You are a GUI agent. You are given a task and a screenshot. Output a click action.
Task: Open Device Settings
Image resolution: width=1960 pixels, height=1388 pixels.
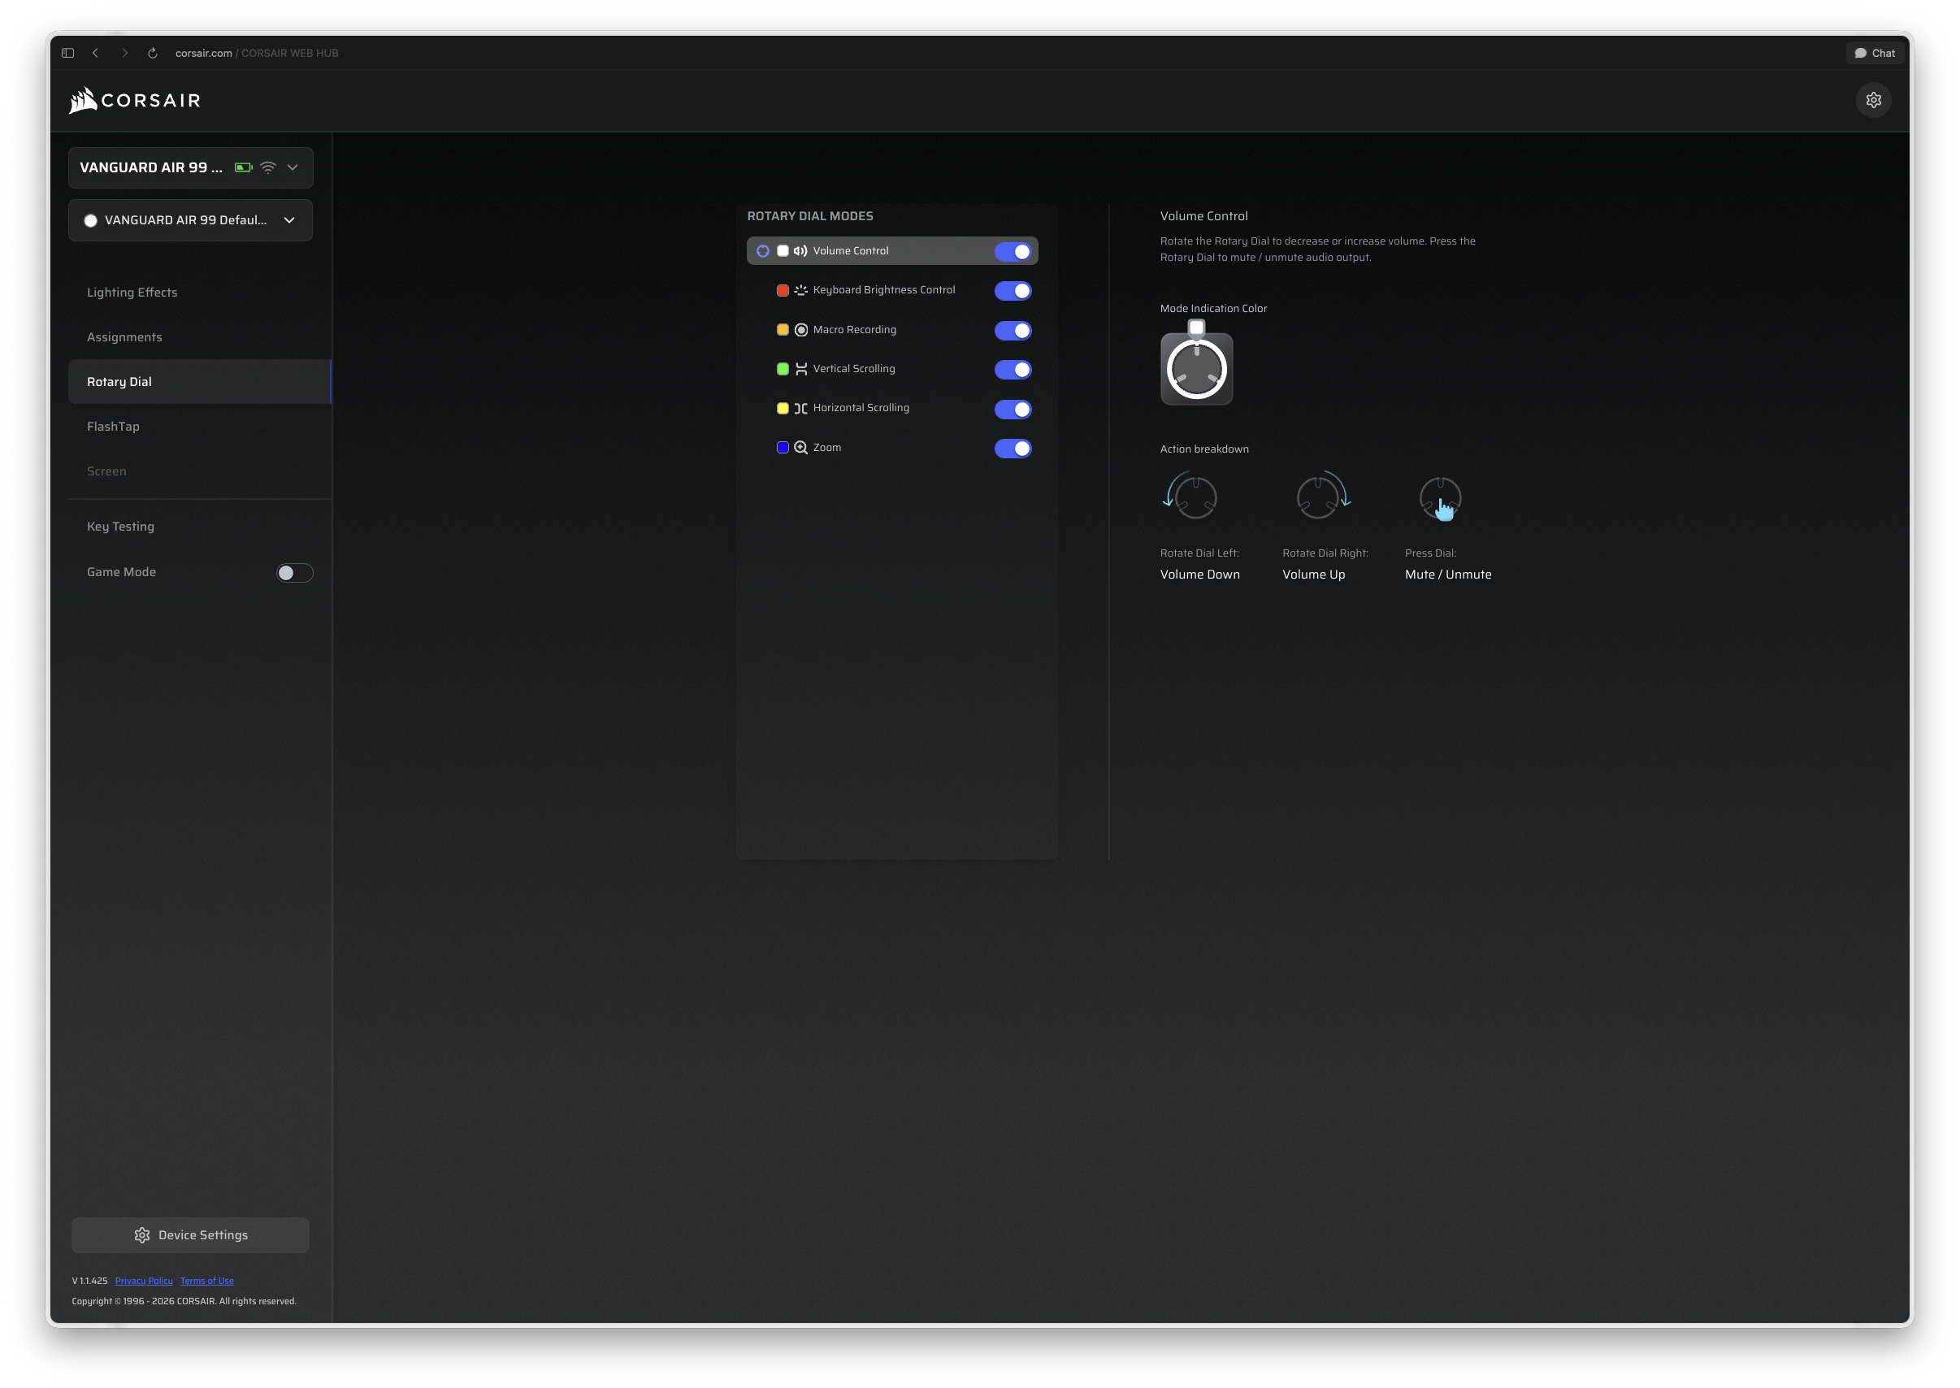(x=190, y=1234)
